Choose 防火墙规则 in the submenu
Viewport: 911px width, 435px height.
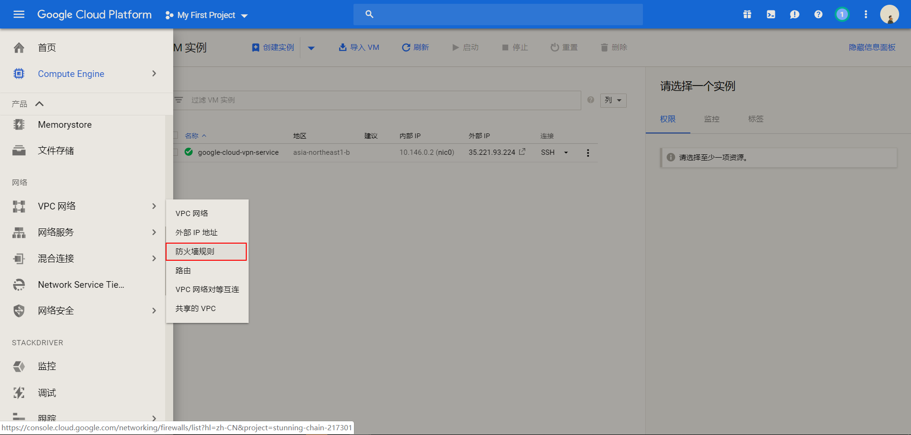[x=207, y=251]
